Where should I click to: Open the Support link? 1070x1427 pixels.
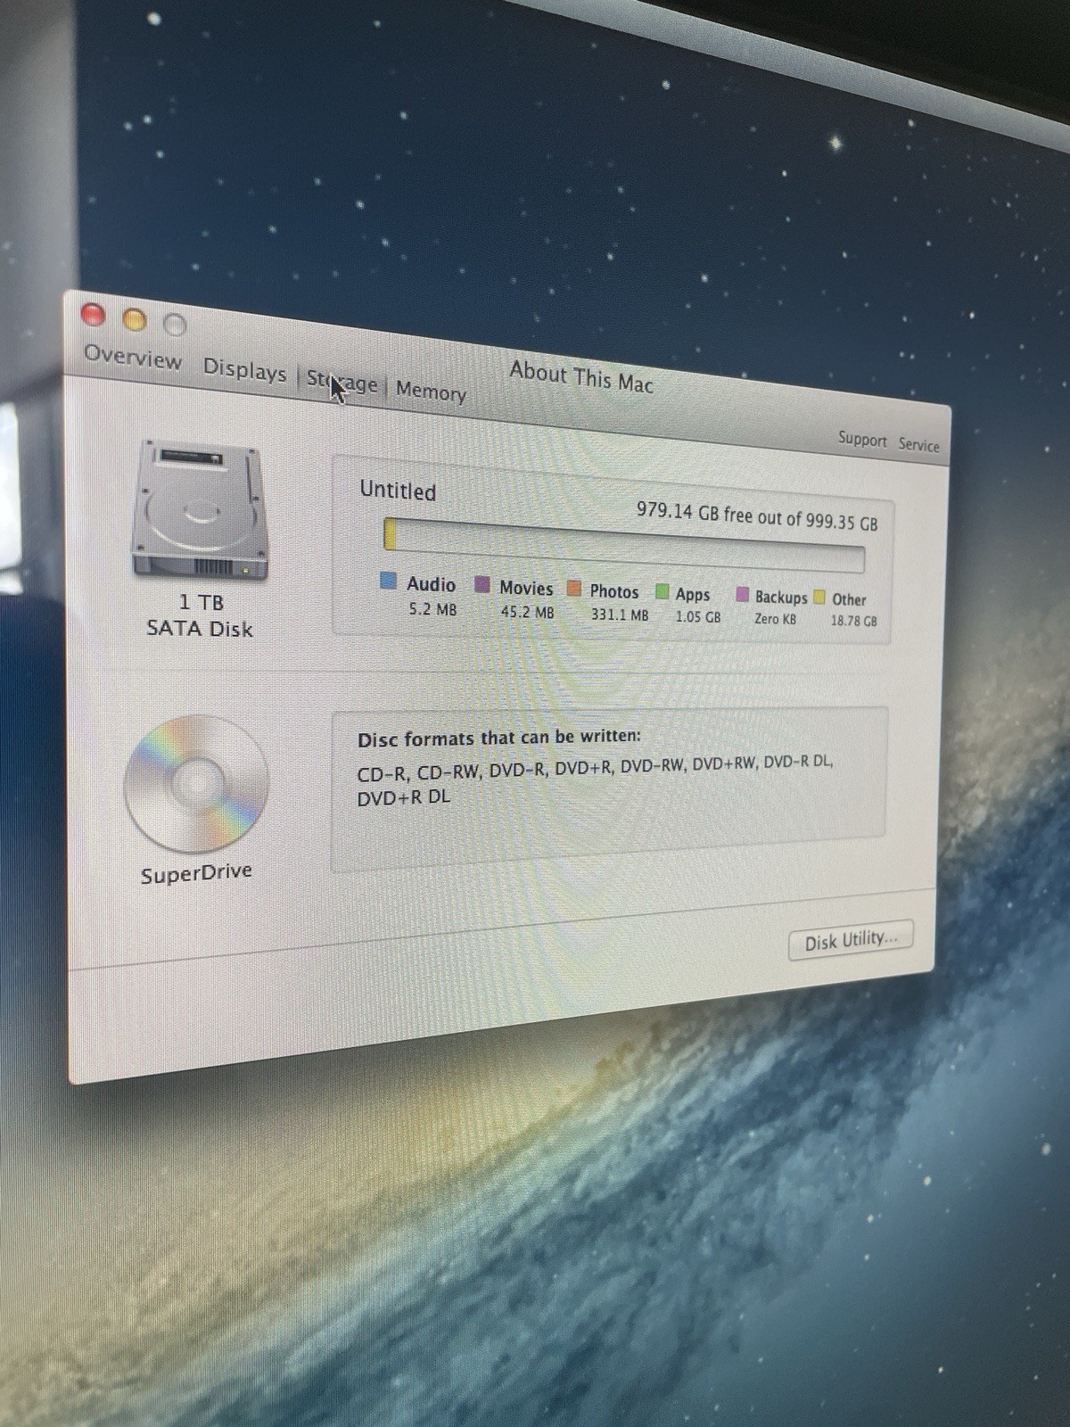[x=862, y=439]
